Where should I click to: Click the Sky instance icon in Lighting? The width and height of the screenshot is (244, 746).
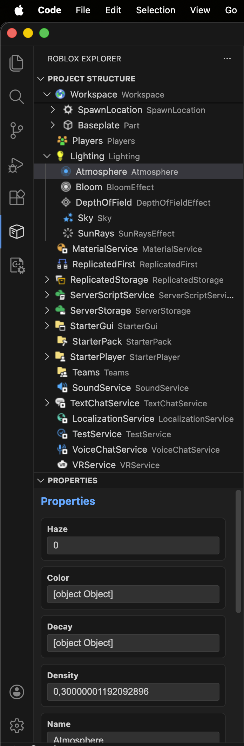(x=68, y=218)
